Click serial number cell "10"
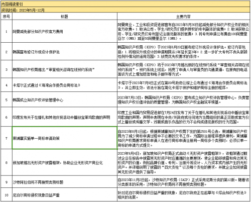 pyautogui.click(x=7, y=194)
